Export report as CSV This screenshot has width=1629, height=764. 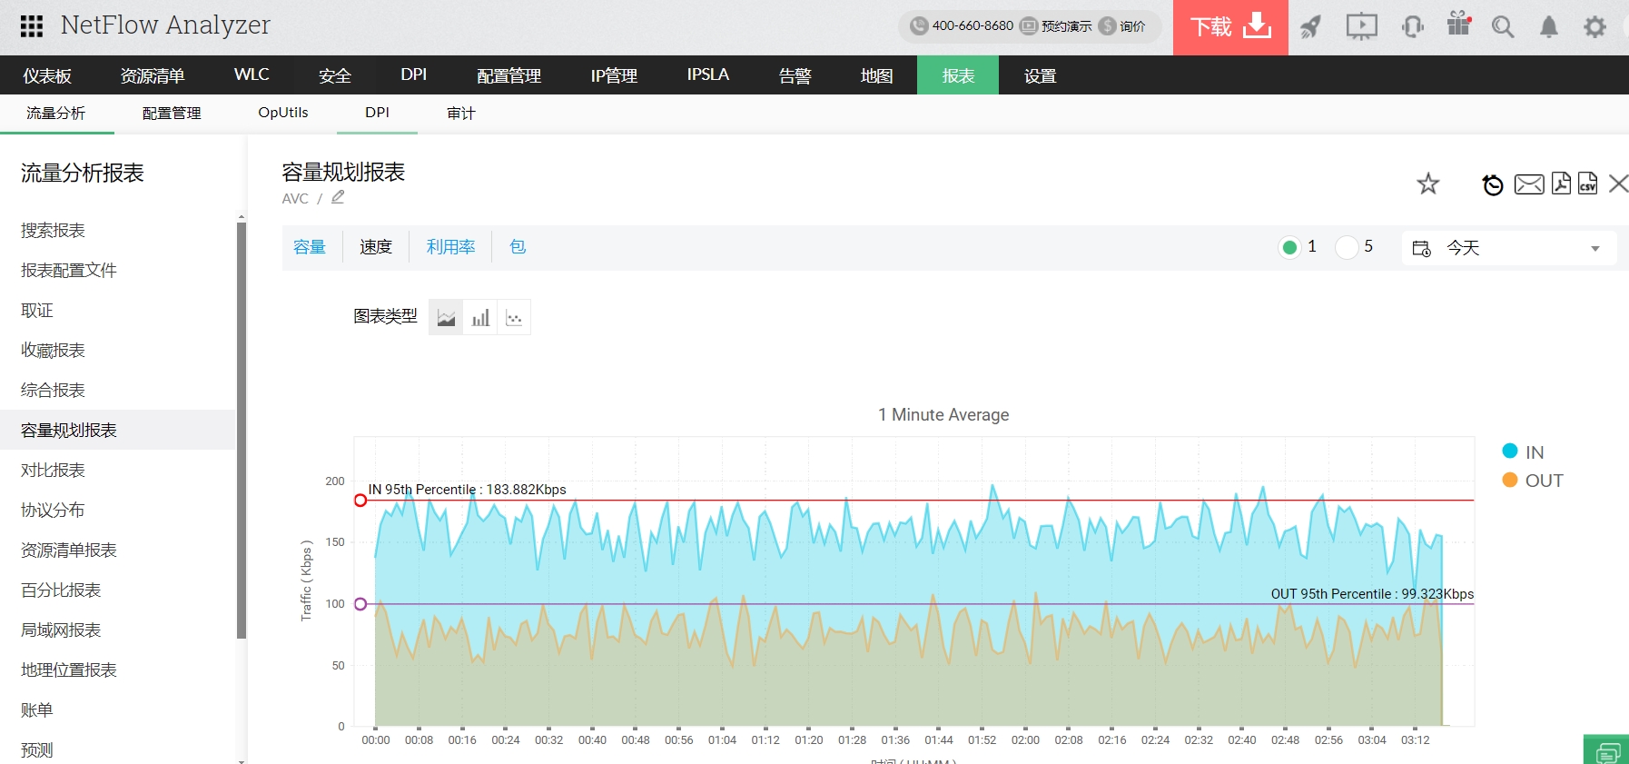[1587, 184]
